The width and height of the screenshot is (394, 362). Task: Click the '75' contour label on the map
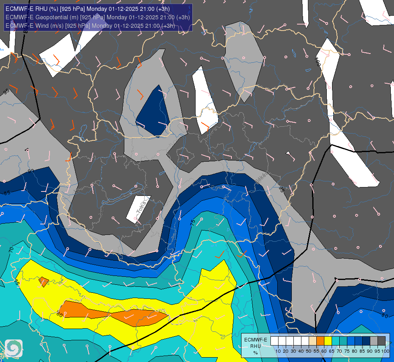coord(193,222)
